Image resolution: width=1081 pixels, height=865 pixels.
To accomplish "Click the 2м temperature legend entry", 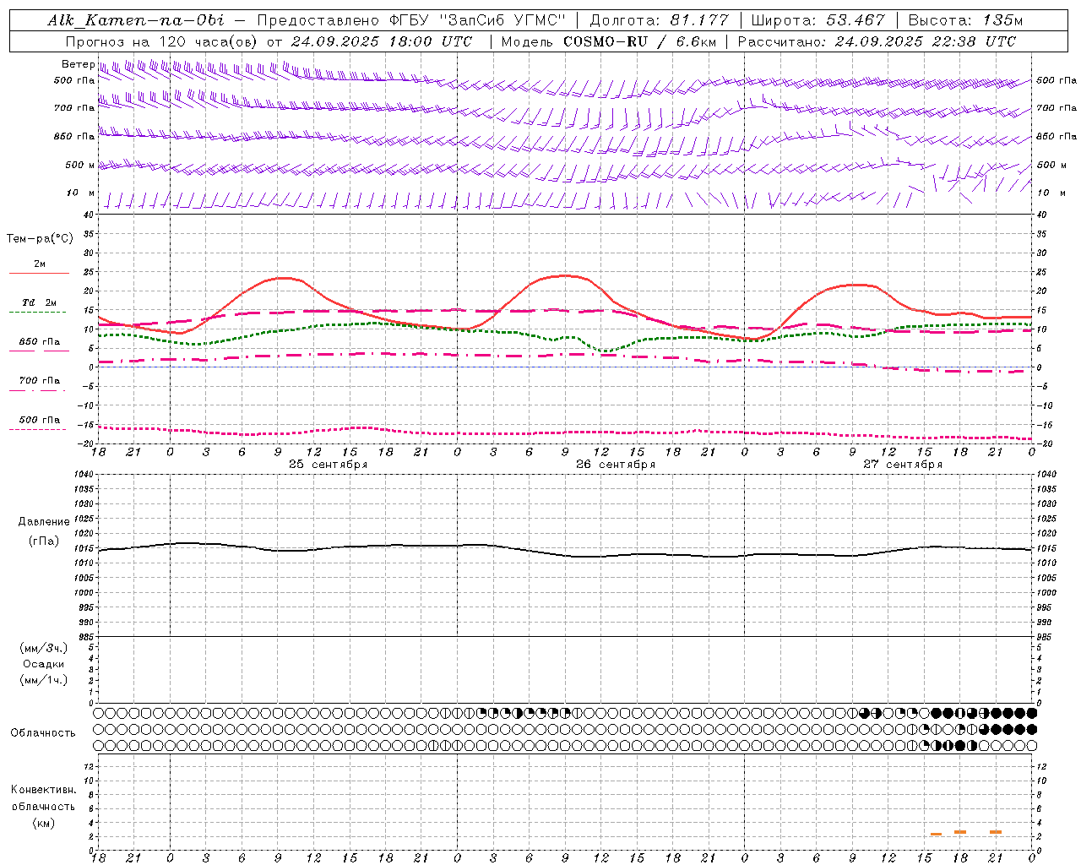I will (x=40, y=264).
